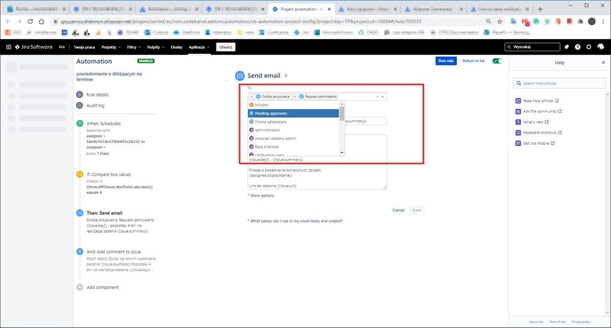Click the delete component trash icon beside Send email
The width and height of the screenshot is (611, 328).
(x=286, y=76)
